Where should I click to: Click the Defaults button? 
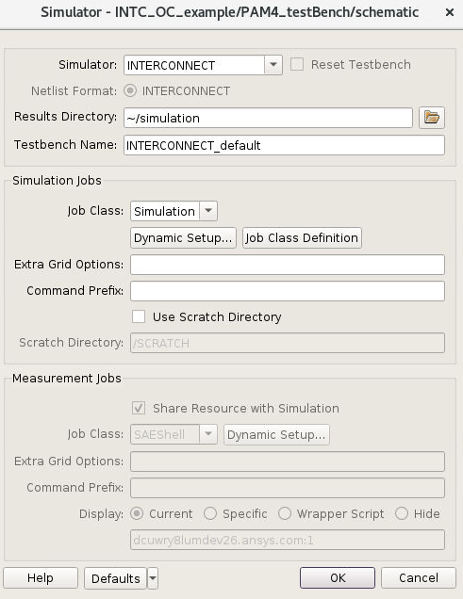point(115,578)
